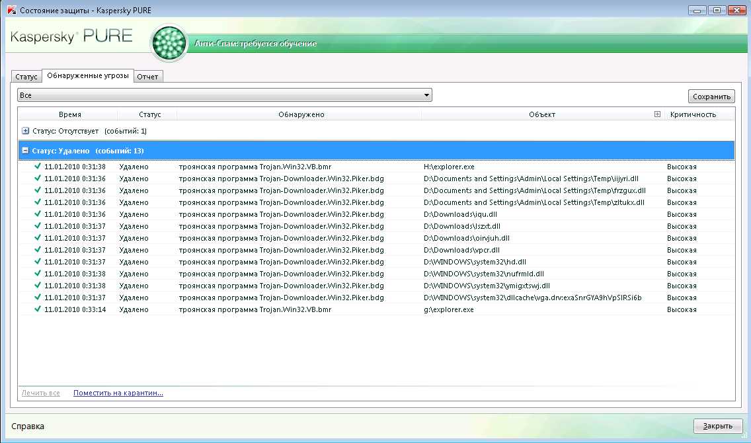
Task: Click the checkmark icon beside iijyri.dll row
Action: click(38, 178)
